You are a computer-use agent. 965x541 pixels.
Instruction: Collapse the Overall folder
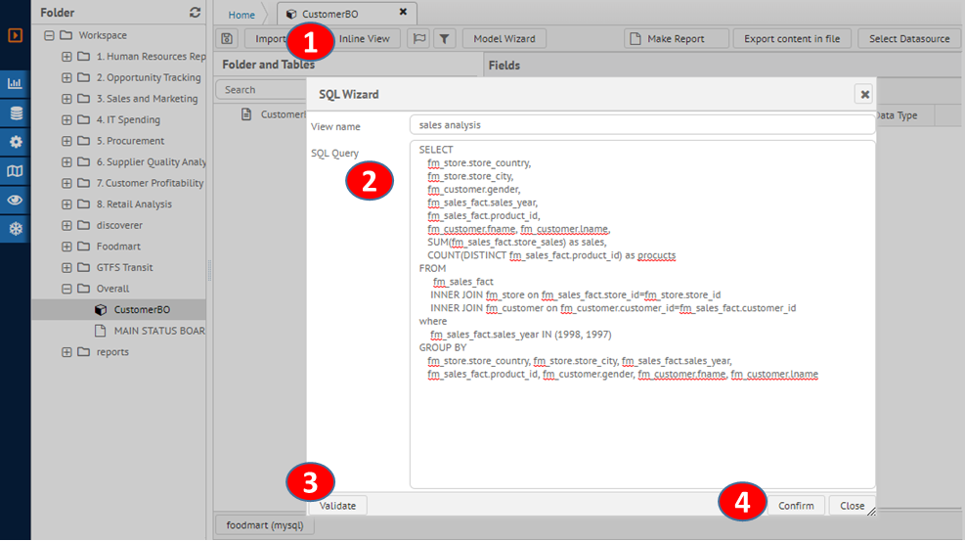(x=66, y=289)
